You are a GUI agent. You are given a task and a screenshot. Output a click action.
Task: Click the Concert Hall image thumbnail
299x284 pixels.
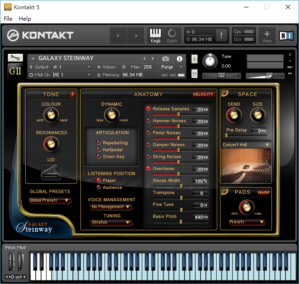[x=246, y=166]
